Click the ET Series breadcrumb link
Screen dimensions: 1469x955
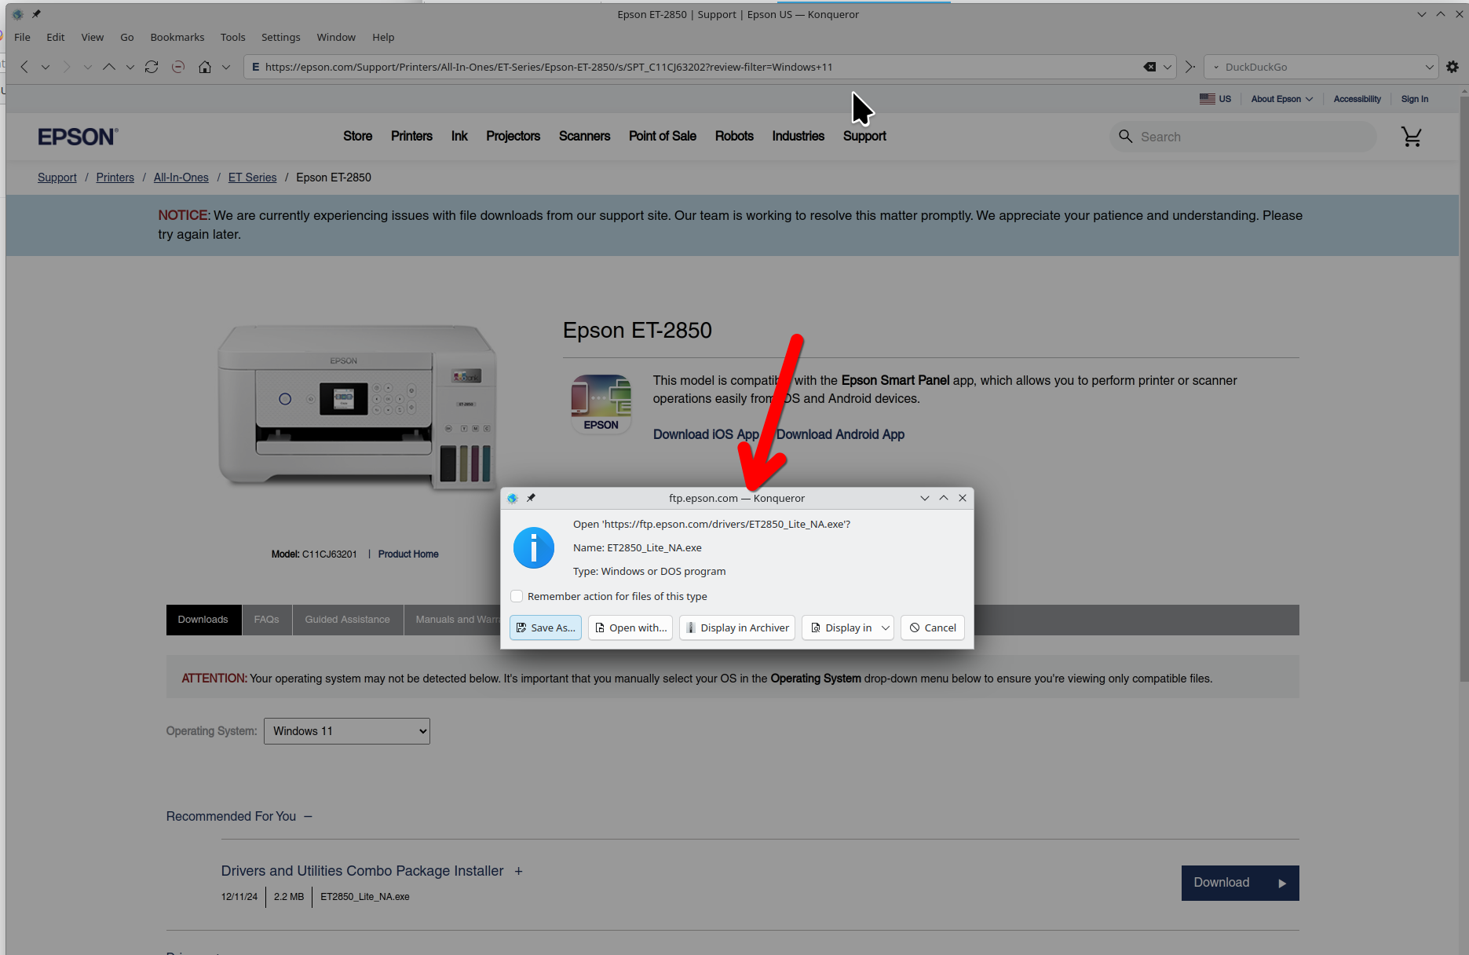tap(252, 177)
